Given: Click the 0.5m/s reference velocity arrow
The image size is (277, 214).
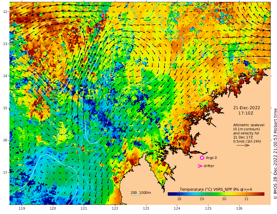Looking at the screenshot, I should [x=243, y=145].
